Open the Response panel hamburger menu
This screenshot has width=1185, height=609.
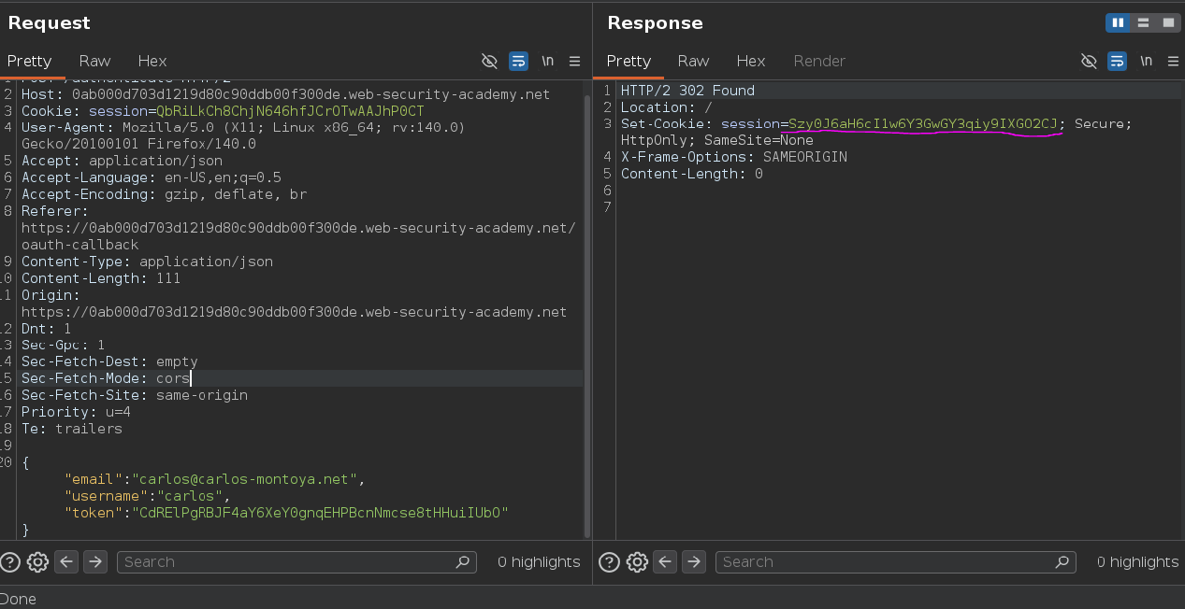[x=1174, y=62]
